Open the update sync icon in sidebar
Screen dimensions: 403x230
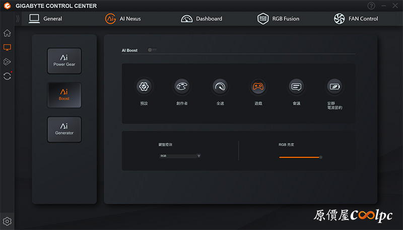[7, 76]
